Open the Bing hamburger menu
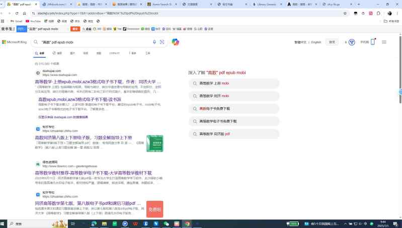402x228 pixels. (x=384, y=42)
